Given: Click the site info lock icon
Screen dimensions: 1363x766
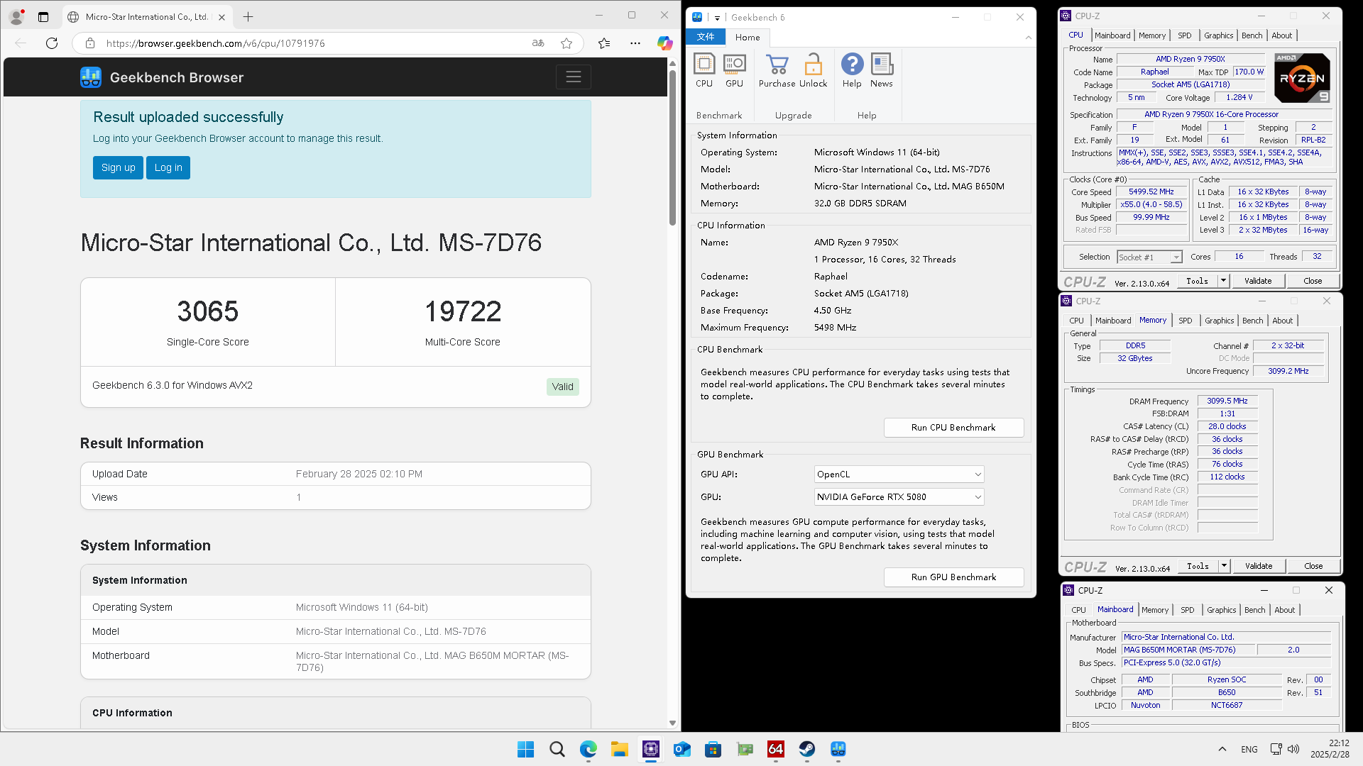Looking at the screenshot, I should [x=90, y=43].
